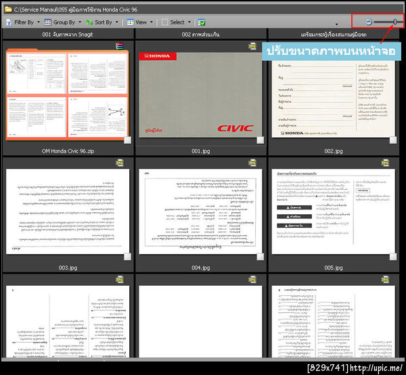This screenshot has height=375, width=406.
Task: Select the 001.jpg Honda Civic cover thumbnail
Action: [200, 95]
